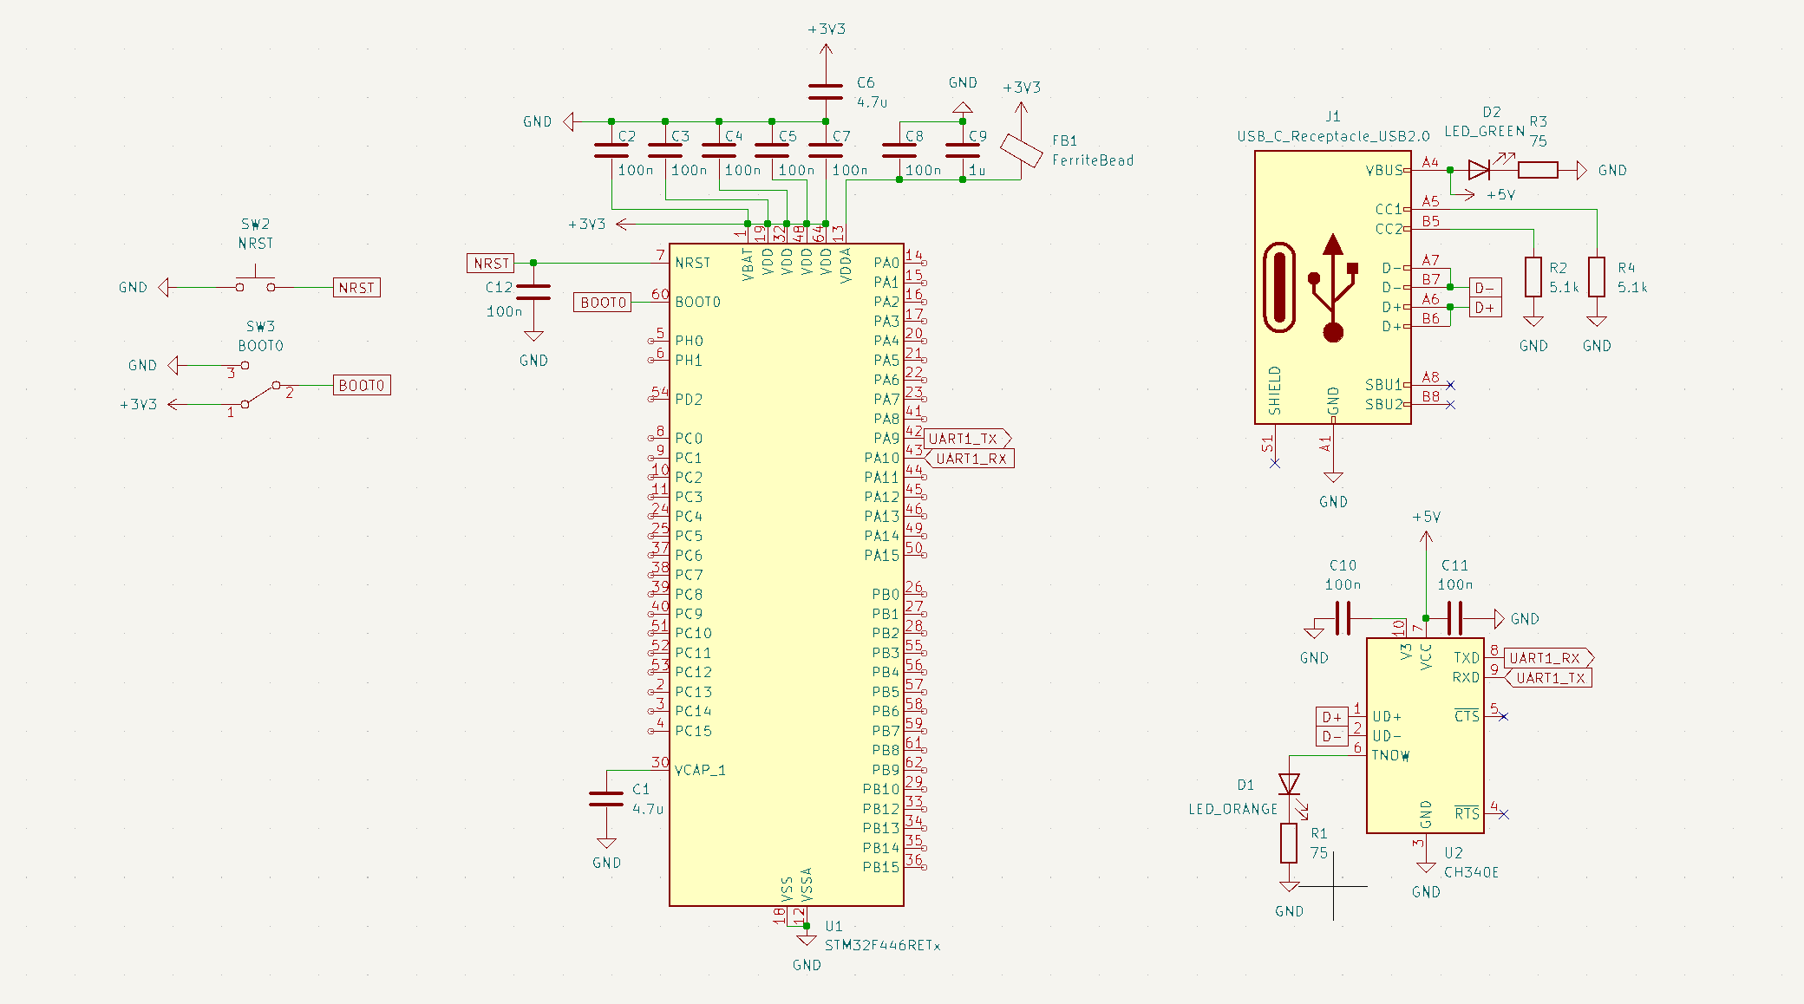Click the D+ label beside the USB connector
The image size is (1804, 1004).
(1485, 308)
